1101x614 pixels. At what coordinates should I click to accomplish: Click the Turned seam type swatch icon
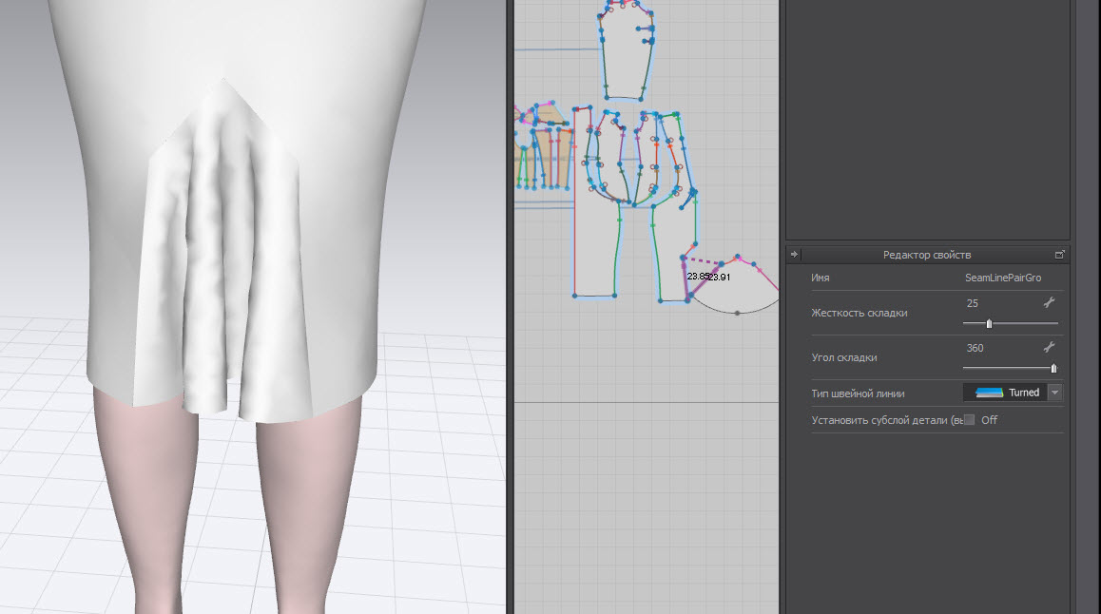point(990,393)
